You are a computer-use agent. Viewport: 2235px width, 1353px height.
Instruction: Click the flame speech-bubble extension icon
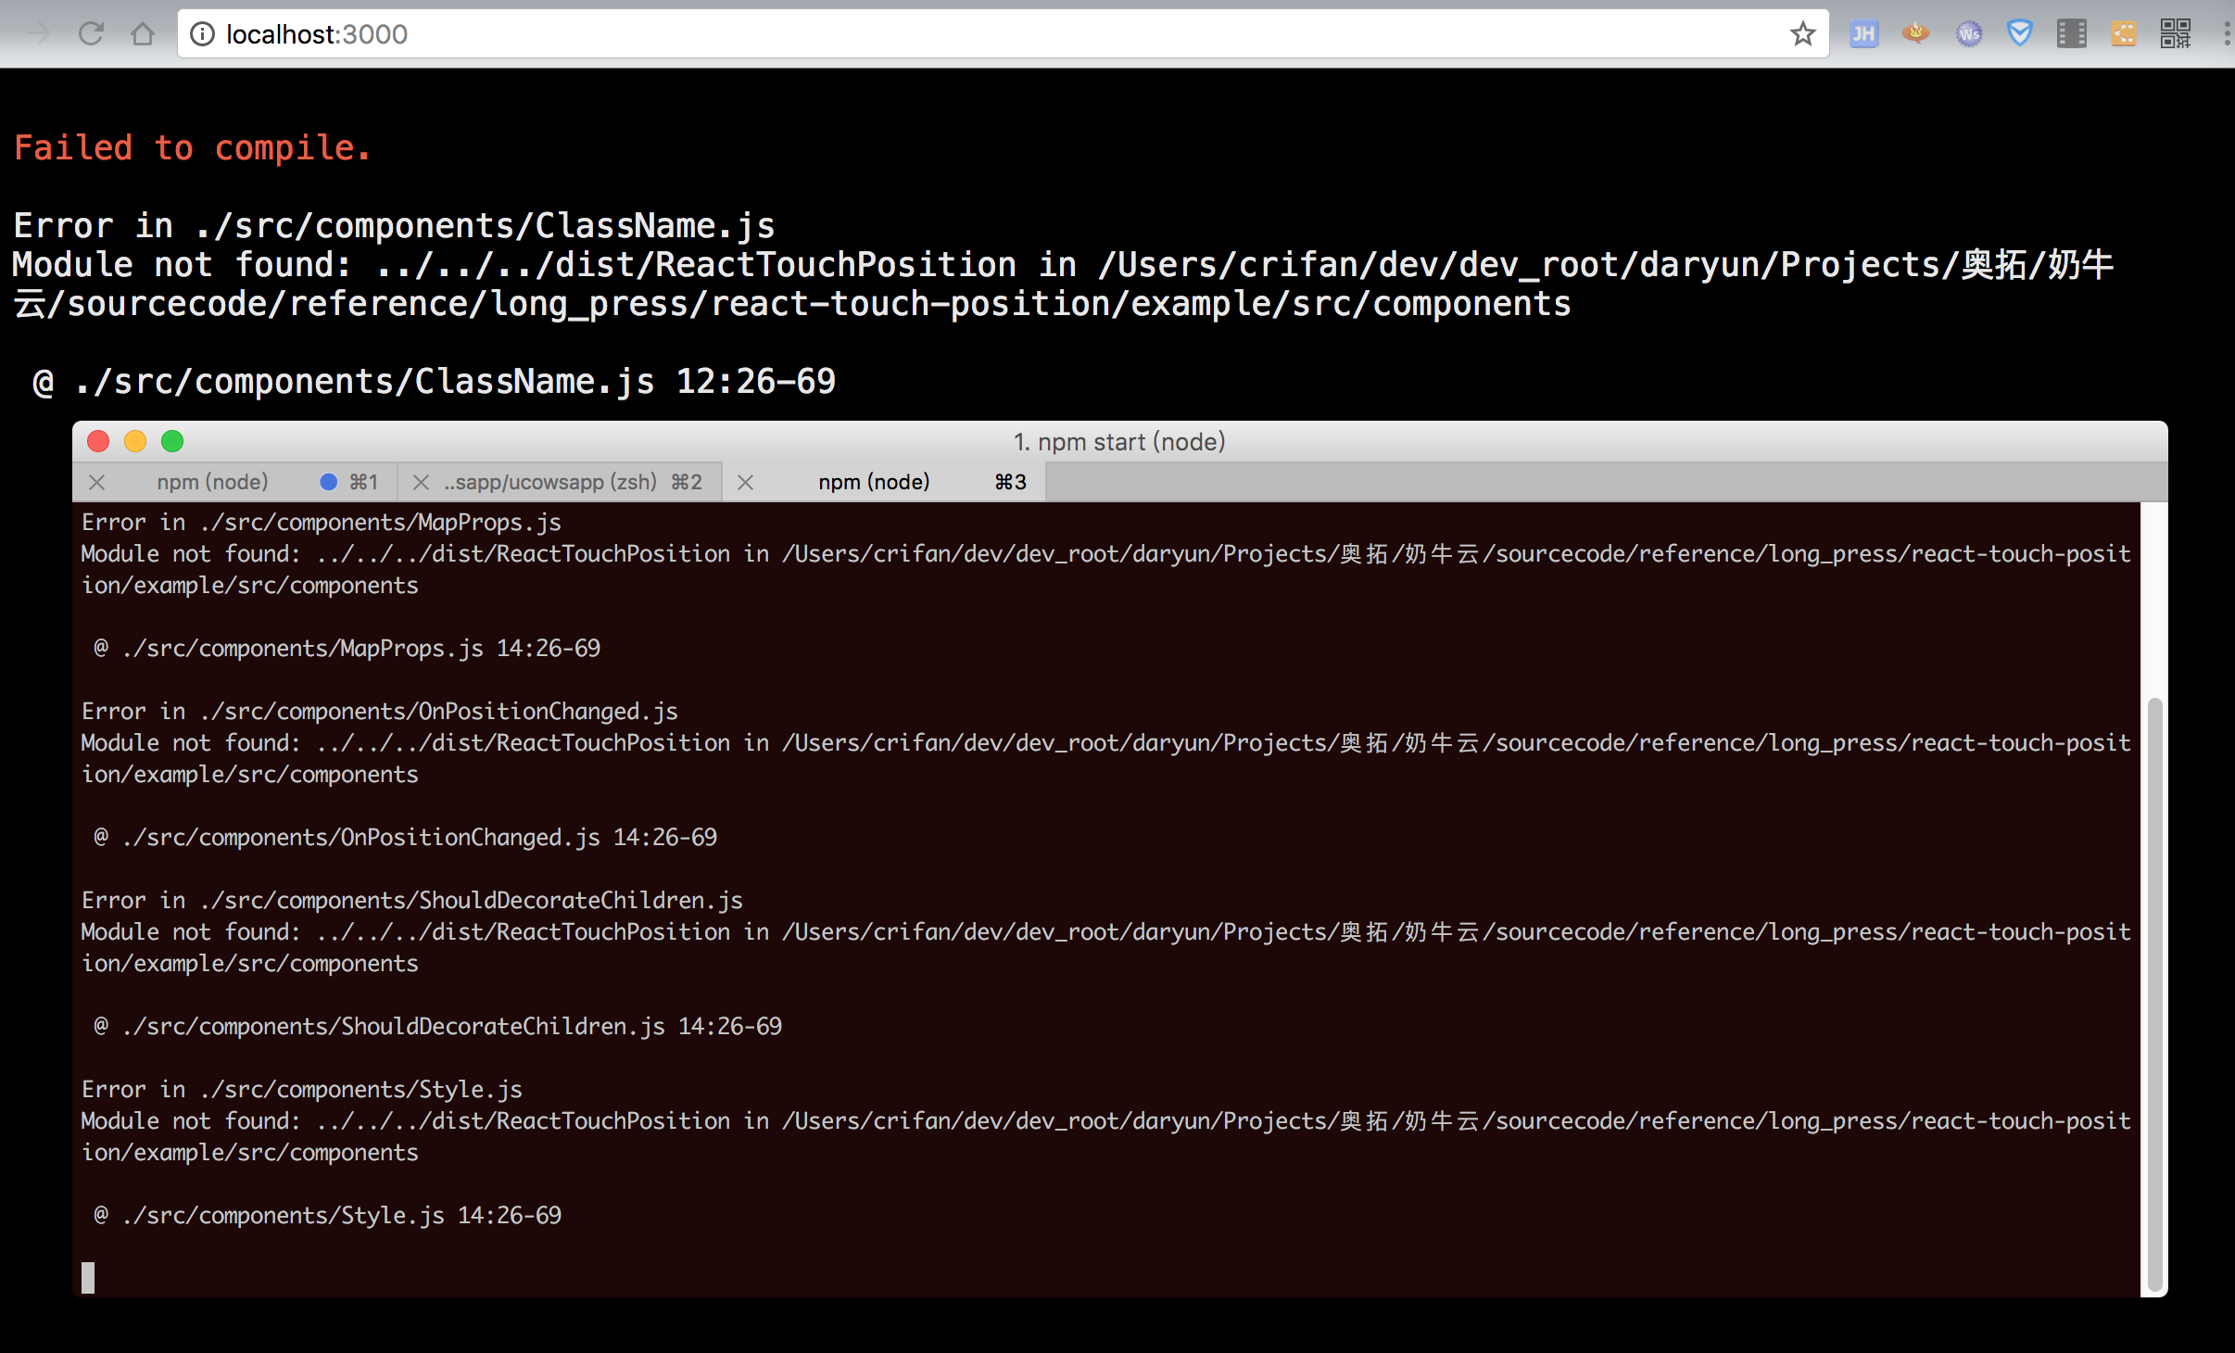click(x=1915, y=34)
